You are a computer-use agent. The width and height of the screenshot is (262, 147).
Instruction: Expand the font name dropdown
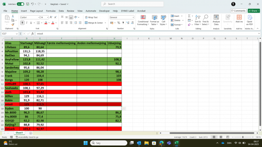(x=39, y=17)
